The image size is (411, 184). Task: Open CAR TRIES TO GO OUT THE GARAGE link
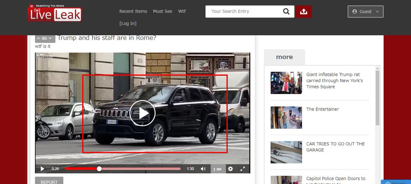[336, 147]
